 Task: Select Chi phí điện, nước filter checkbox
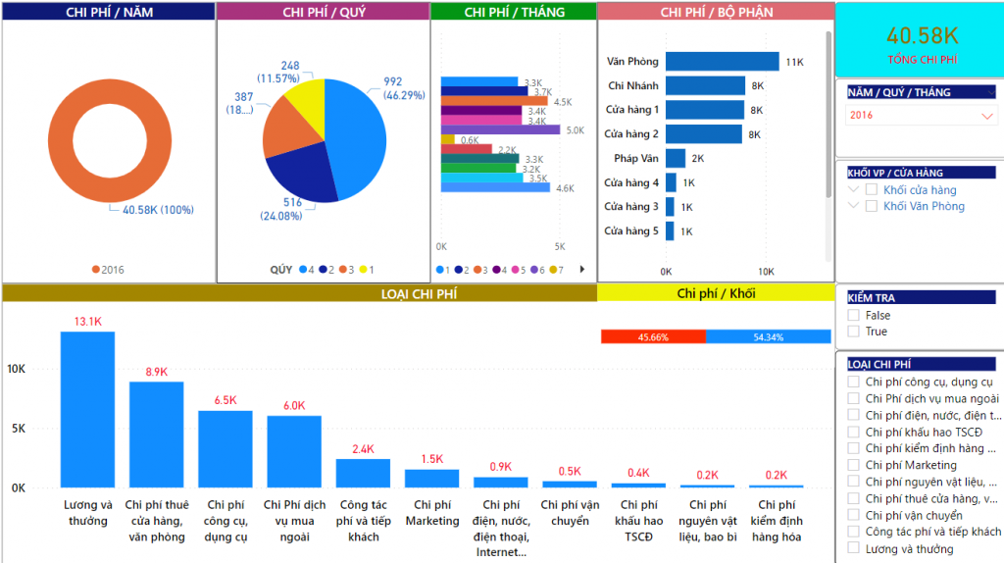pos(854,415)
